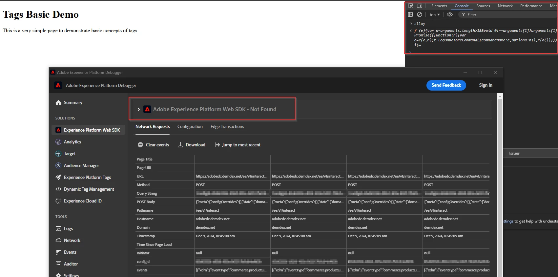Click the Page URL row label
The image size is (558, 277).
click(144, 168)
